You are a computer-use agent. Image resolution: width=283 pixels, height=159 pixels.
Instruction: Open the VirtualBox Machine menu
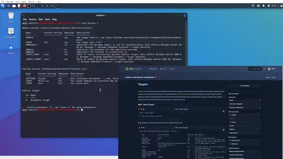point(10,1)
